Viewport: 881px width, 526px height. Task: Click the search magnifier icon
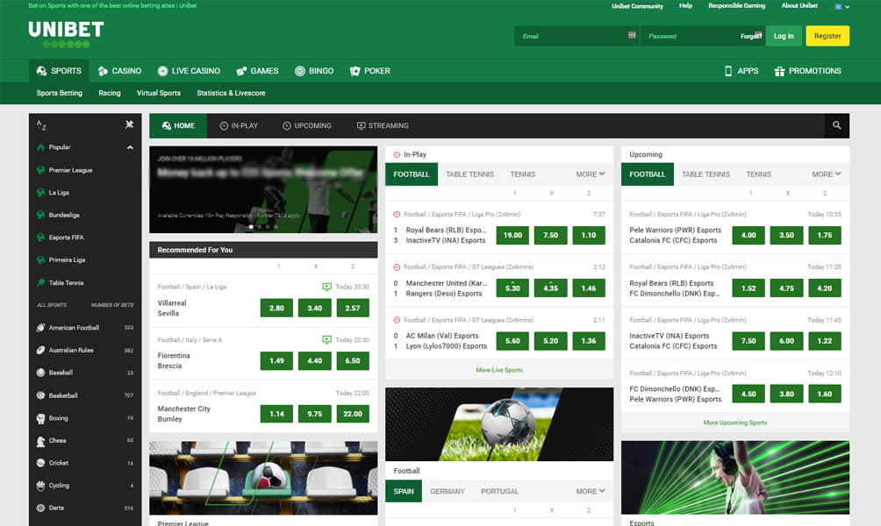(836, 125)
